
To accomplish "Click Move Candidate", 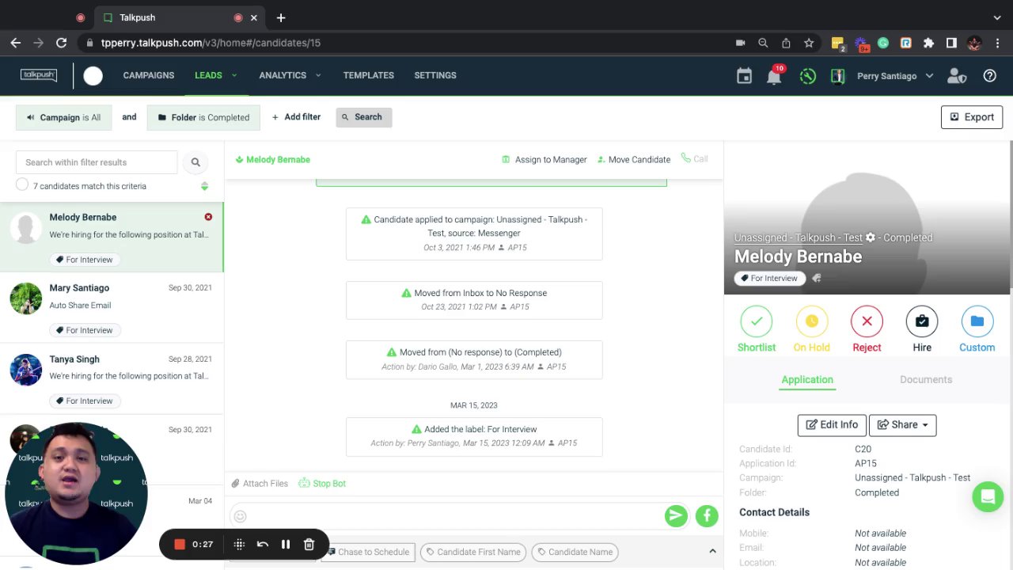I will (x=634, y=159).
